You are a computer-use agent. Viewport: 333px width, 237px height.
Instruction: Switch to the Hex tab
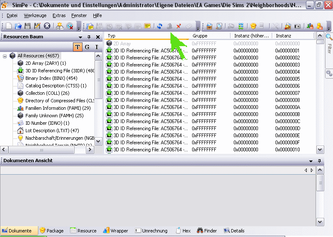183,231
